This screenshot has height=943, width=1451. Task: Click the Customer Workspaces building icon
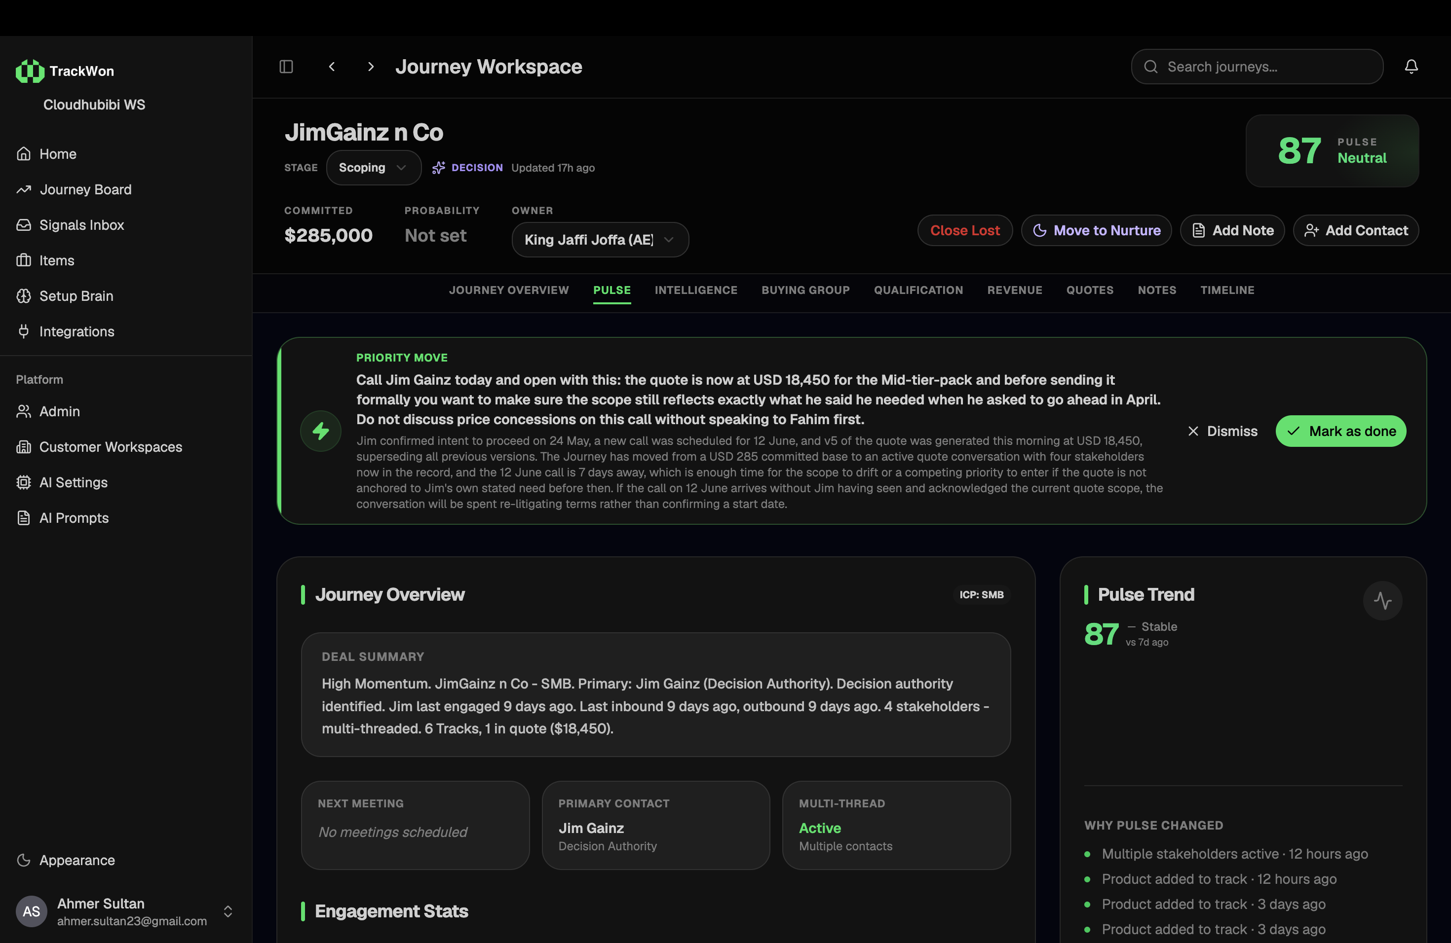(24, 446)
